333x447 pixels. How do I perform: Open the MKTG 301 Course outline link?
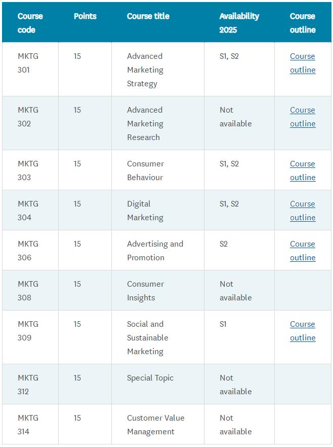pyautogui.click(x=302, y=63)
